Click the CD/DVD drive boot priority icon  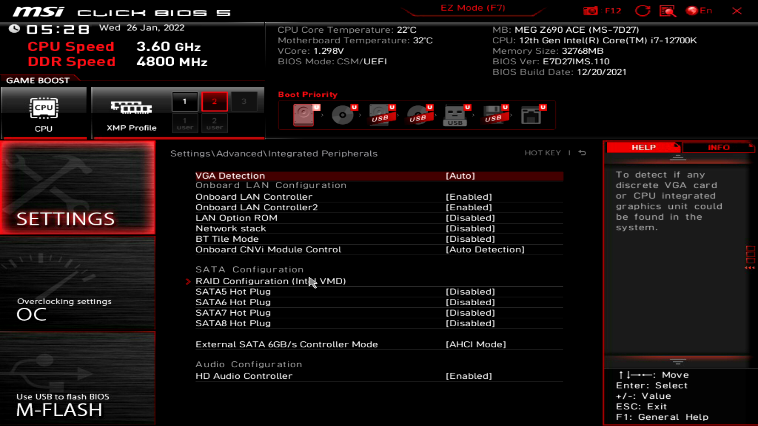coord(342,115)
